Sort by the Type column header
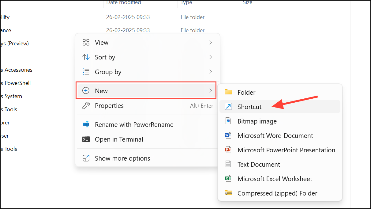The height and width of the screenshot is (209, 371). (186, 2)
